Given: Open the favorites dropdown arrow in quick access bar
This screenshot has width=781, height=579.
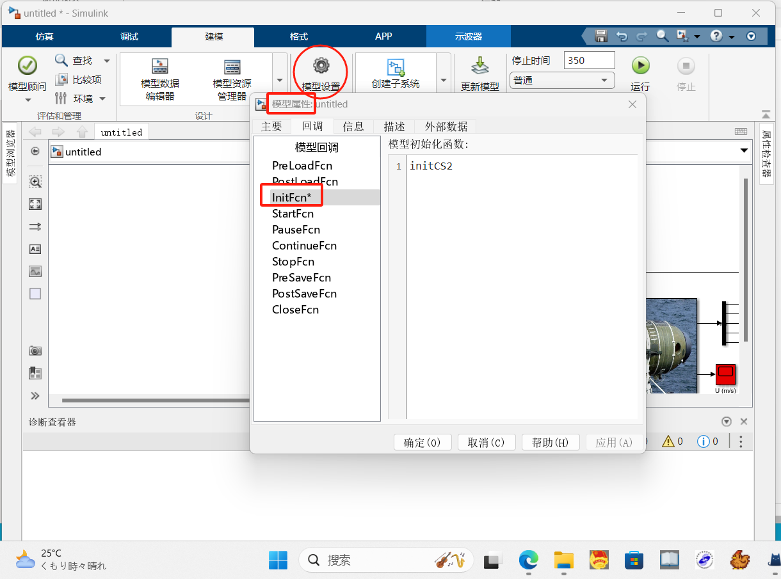Looking at the screenshot, I should coord(697,37).
